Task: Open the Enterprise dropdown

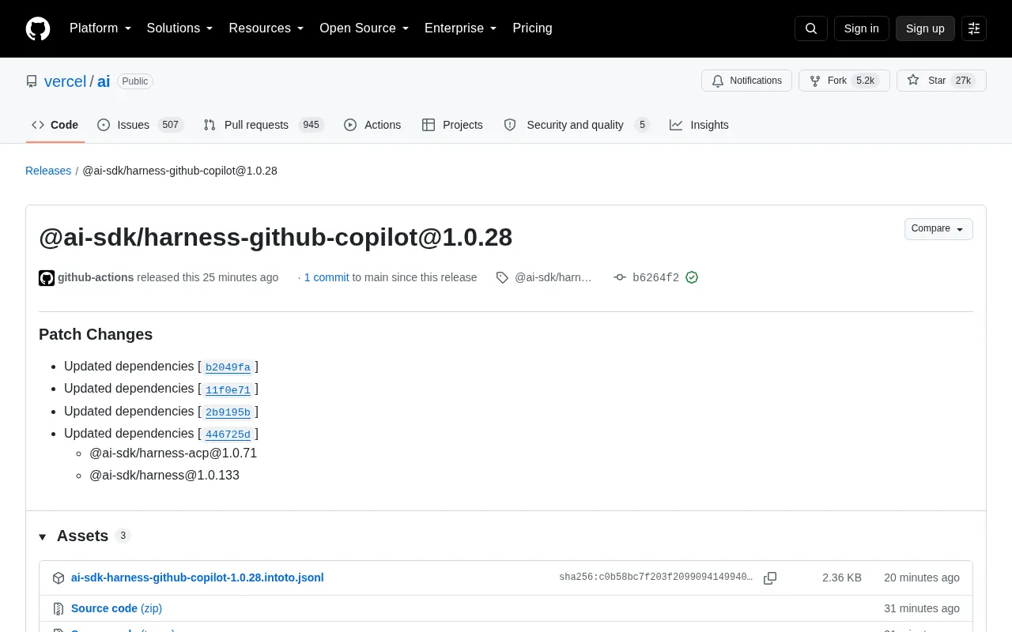Action: click(461, 28)
